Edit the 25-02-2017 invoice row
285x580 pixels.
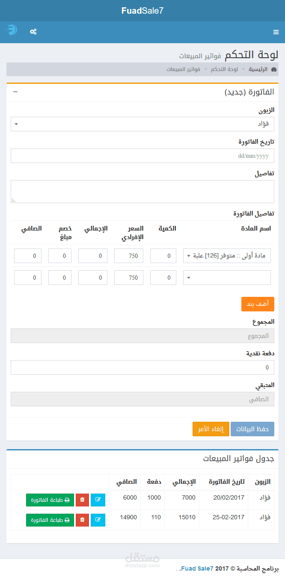click(98, 520)
